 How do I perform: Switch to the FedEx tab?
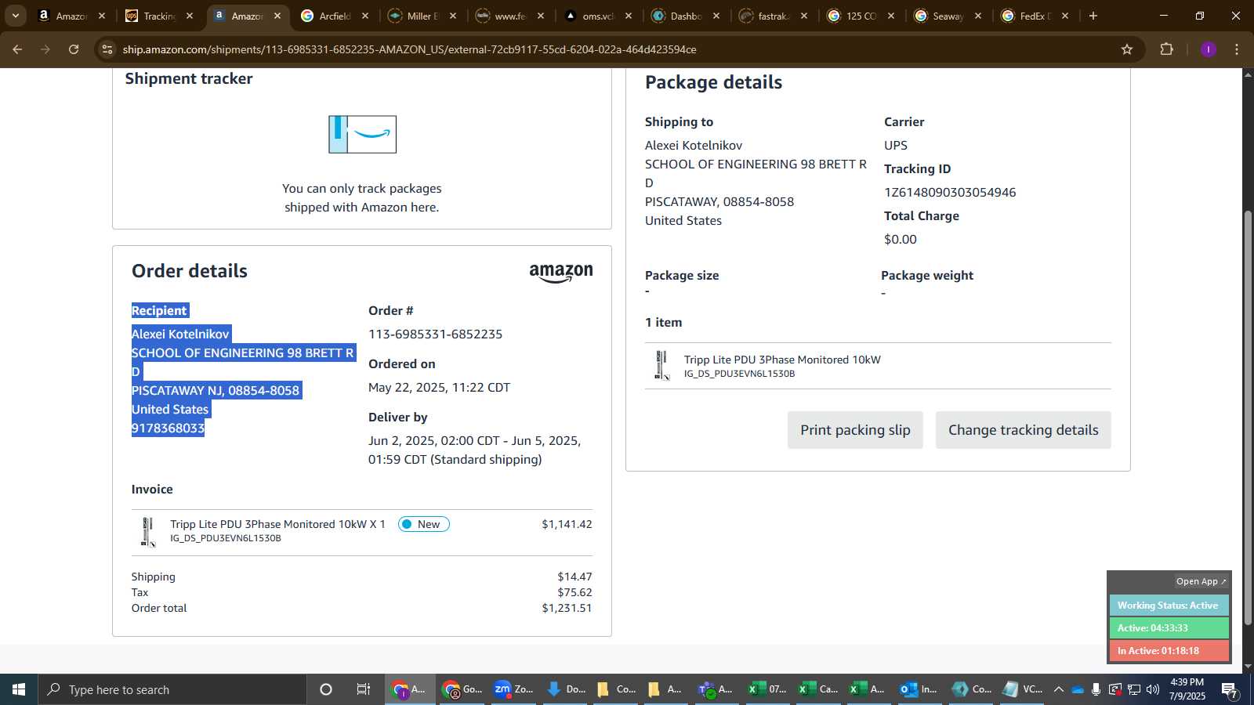[1035, 16]
